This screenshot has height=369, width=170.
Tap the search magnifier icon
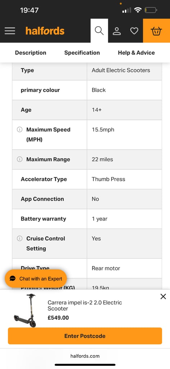99,31
